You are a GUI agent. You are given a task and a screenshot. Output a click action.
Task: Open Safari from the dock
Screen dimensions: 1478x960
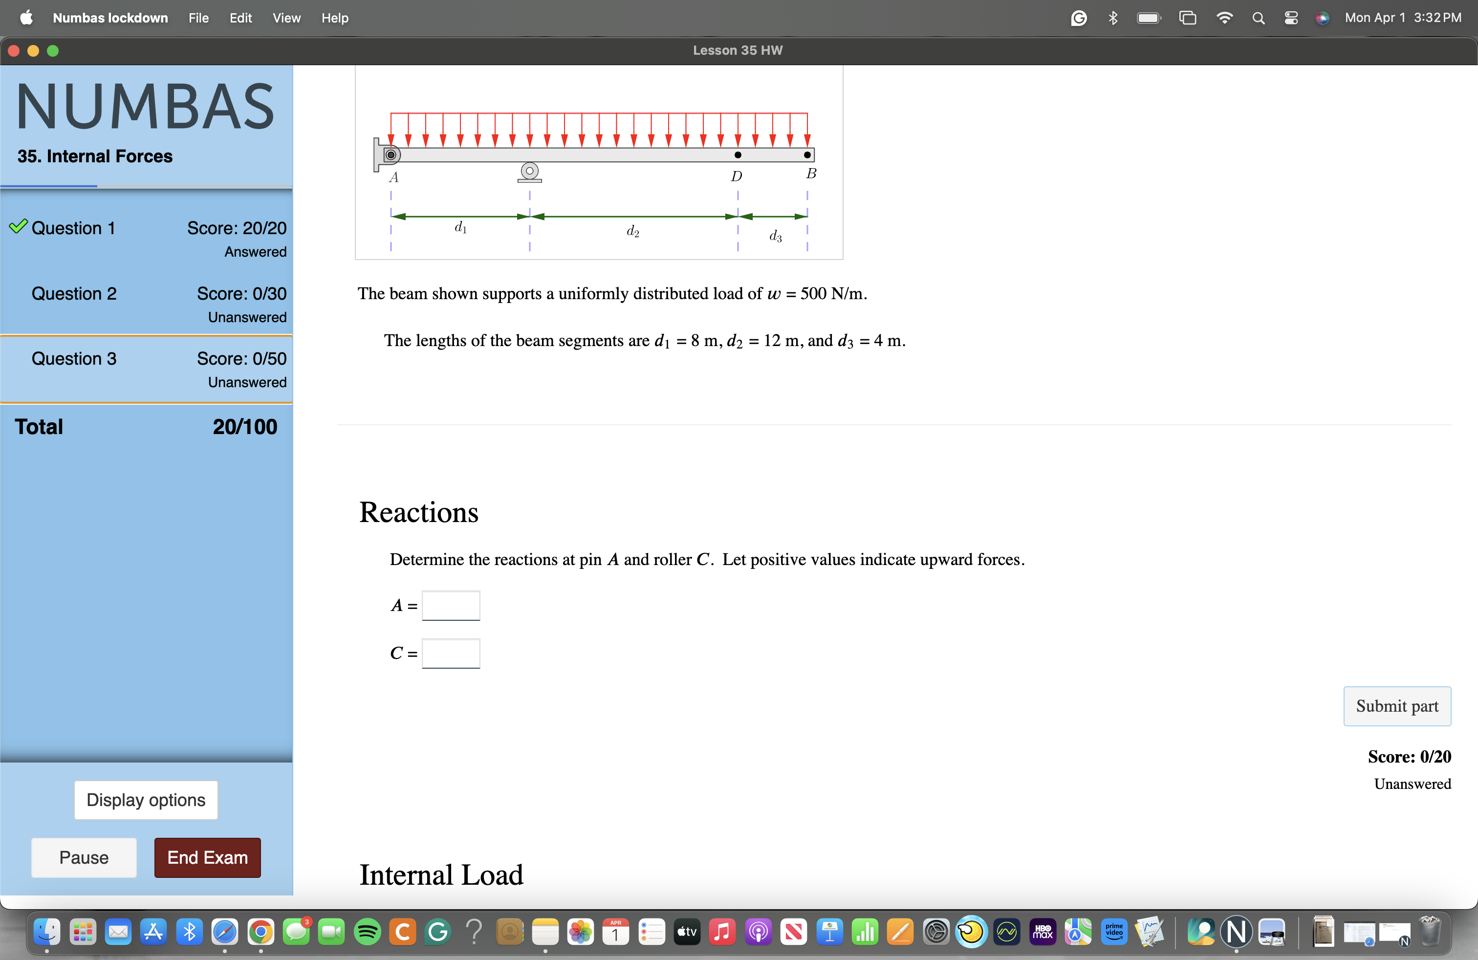[x=225, y=932]
